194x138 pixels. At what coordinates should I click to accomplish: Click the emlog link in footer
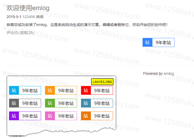tap(169, 74)
